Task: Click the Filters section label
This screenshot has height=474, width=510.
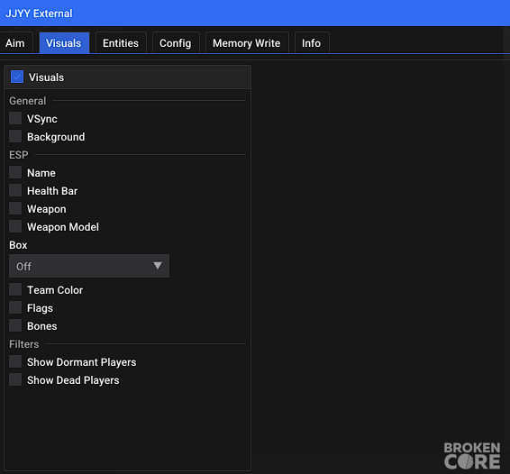Action: tap(24, 344)
